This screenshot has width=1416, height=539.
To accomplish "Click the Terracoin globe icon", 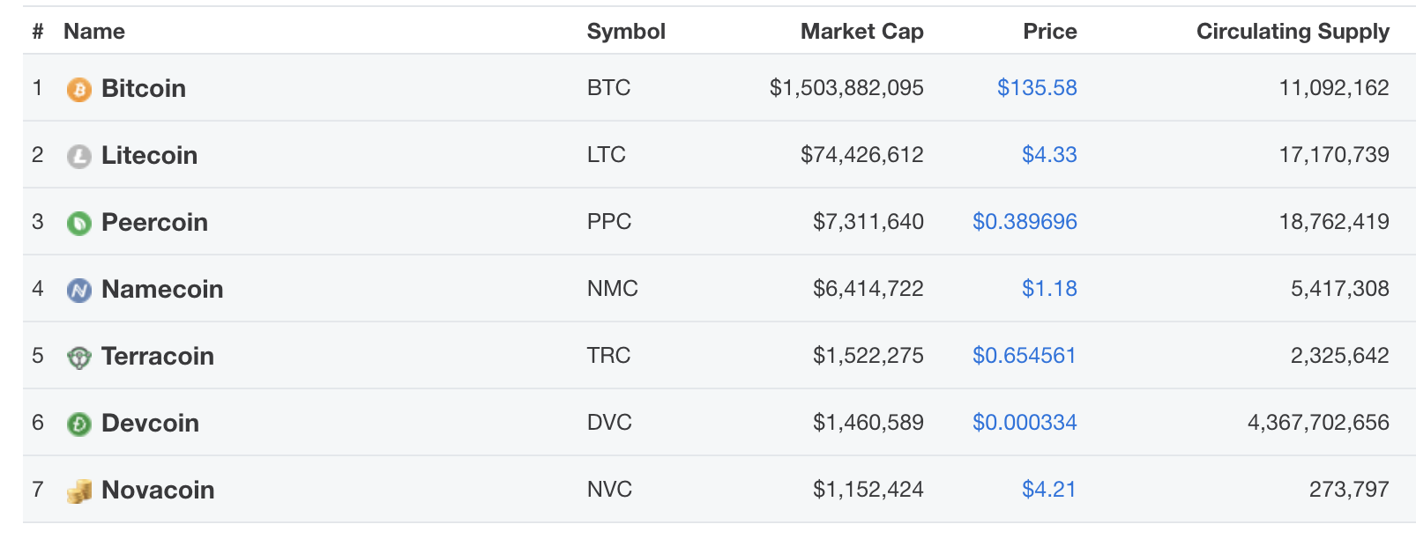I will point(78,356).
